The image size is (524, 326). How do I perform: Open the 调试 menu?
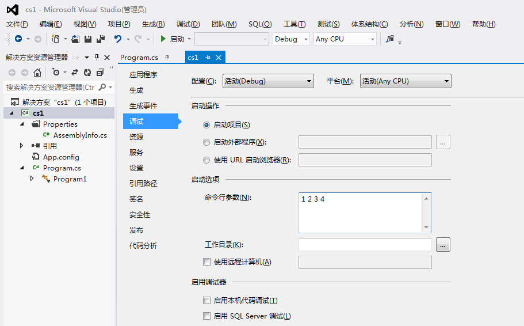click(188, 24)
